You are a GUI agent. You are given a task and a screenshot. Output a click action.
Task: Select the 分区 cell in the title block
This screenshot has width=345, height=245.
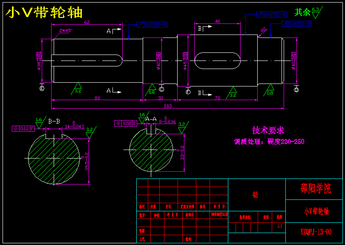tap(169, 207)
